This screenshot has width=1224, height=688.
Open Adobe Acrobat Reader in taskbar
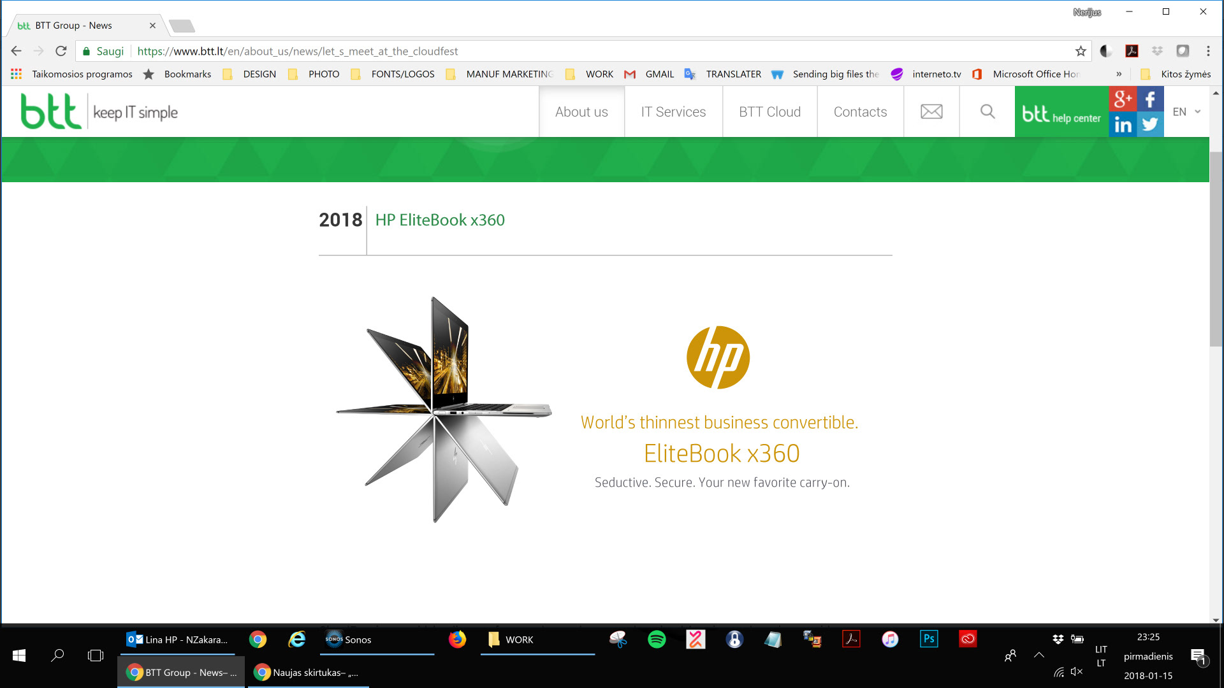(x=851, y=639)
